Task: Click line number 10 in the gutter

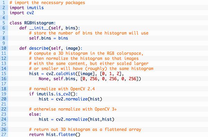Action: pos(4,48)
